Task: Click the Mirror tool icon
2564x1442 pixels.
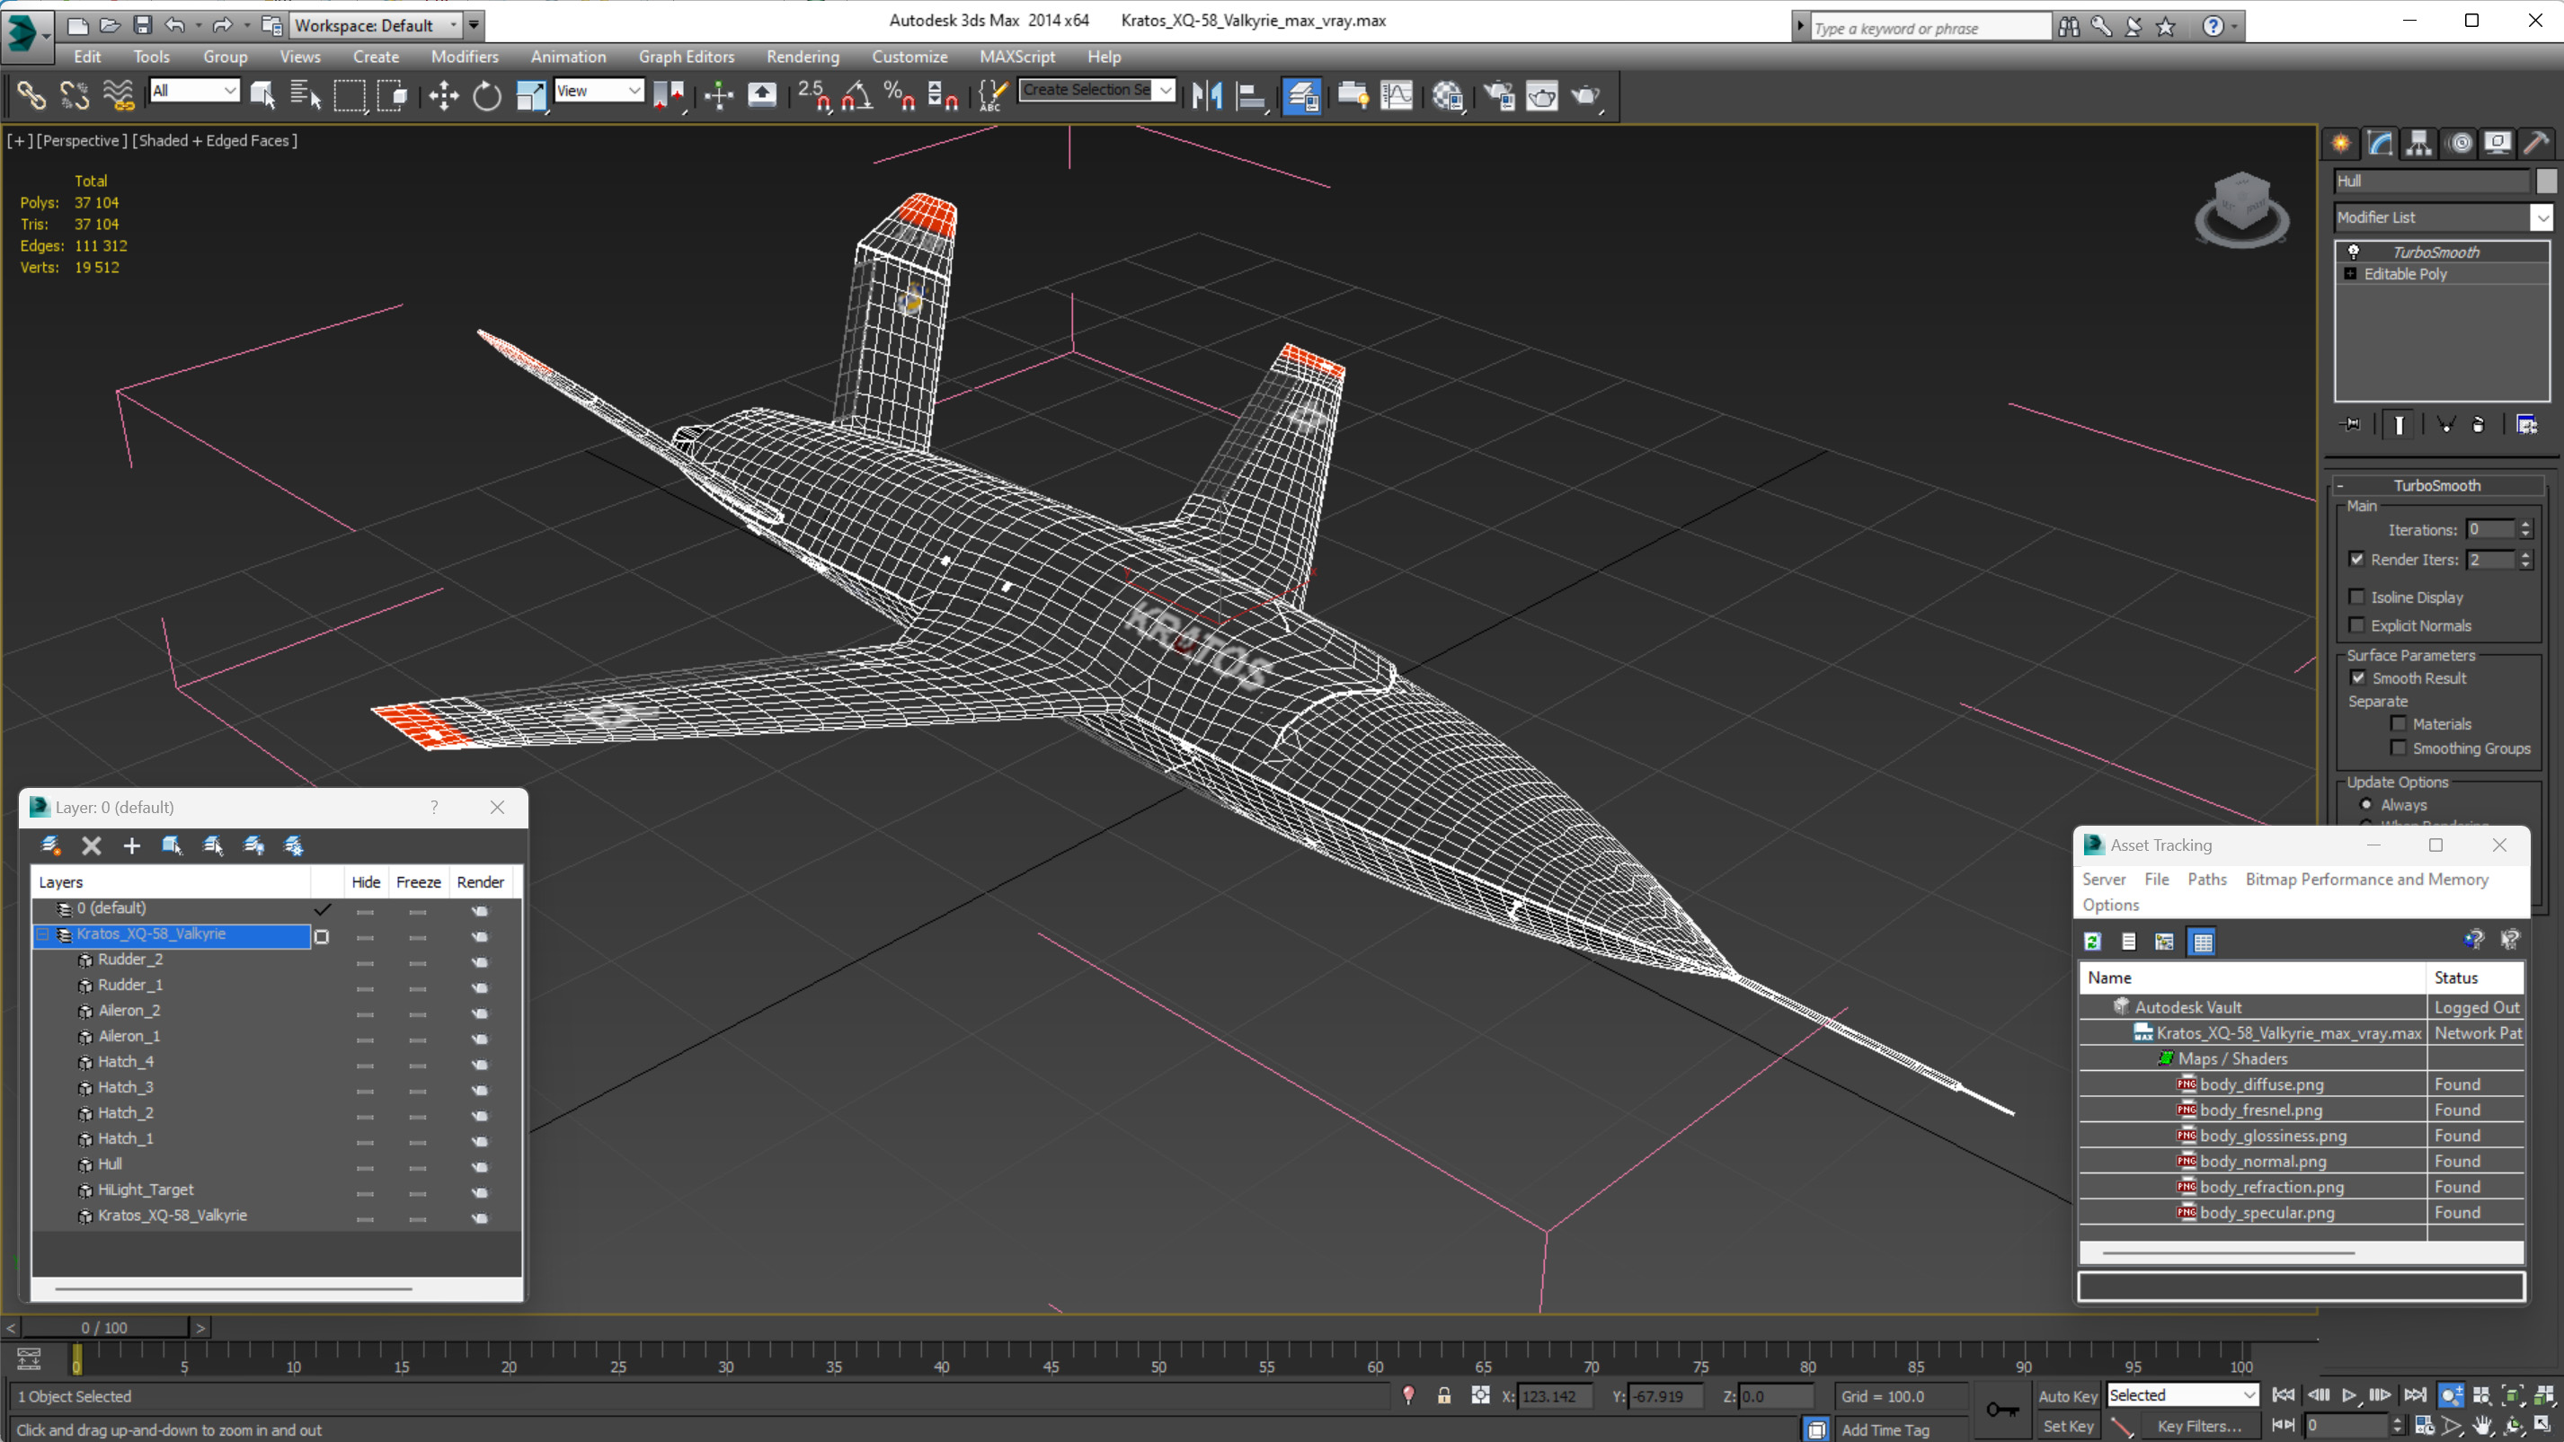Action: tap(1206, 96)
